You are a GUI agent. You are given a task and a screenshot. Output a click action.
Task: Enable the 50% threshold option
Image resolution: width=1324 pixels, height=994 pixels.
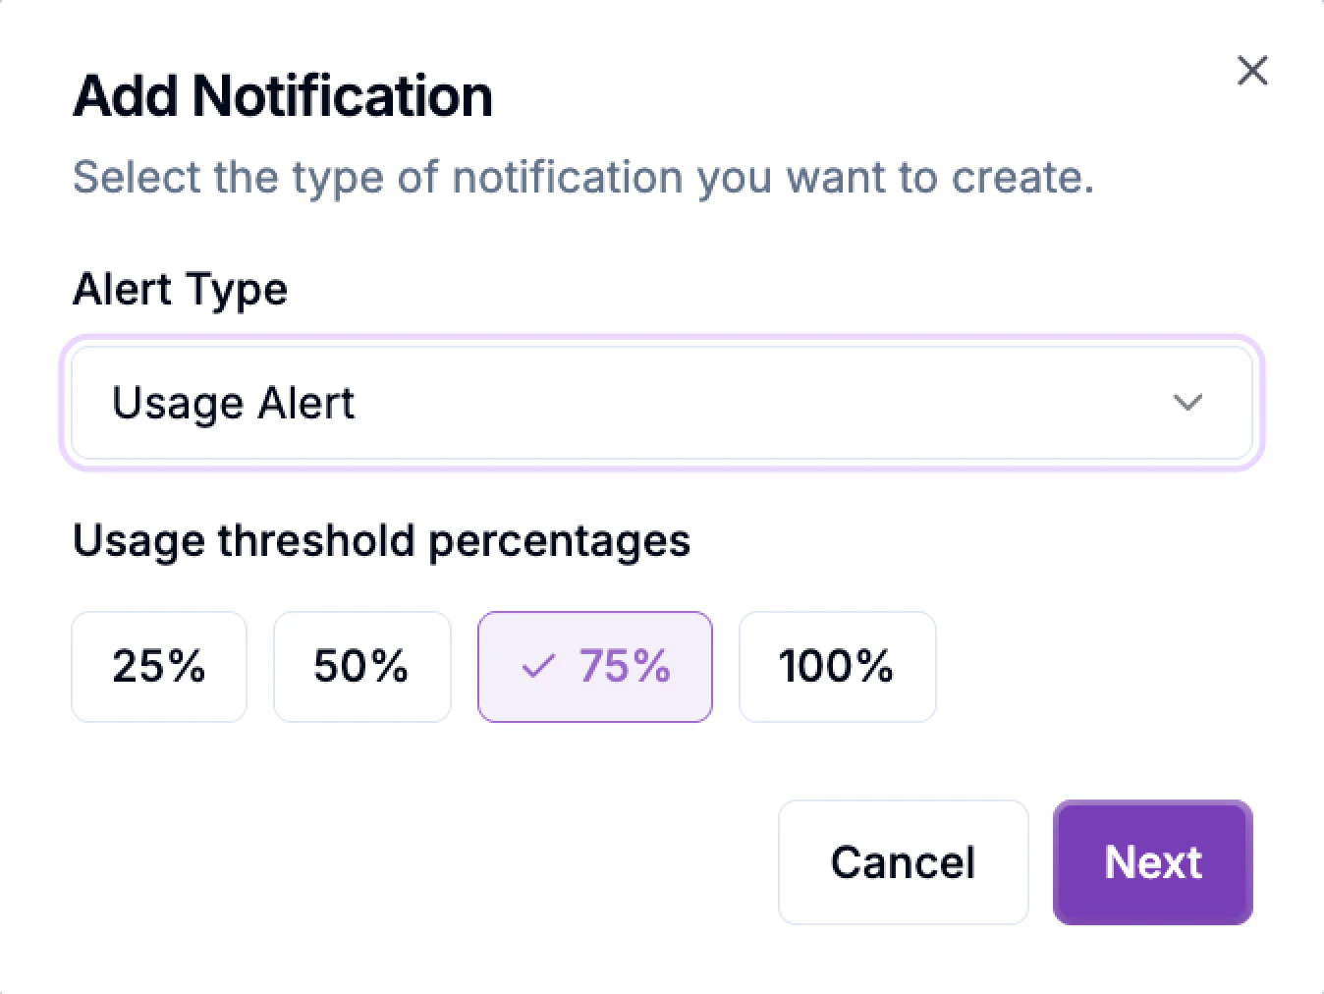coord(361,667)
